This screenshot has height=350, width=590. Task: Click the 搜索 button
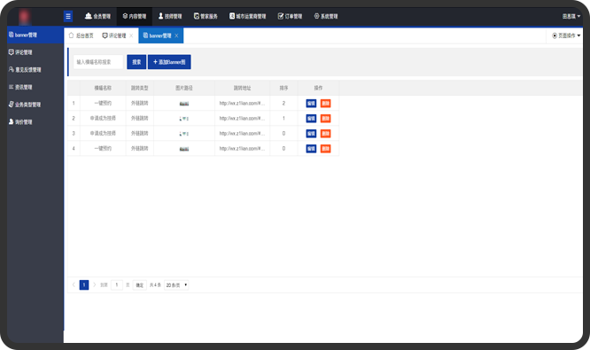click(136, 62)
